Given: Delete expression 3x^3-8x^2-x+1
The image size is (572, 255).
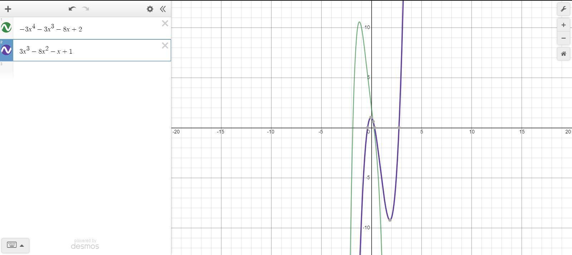Looking at the screenshot, I should pos(165,46).
